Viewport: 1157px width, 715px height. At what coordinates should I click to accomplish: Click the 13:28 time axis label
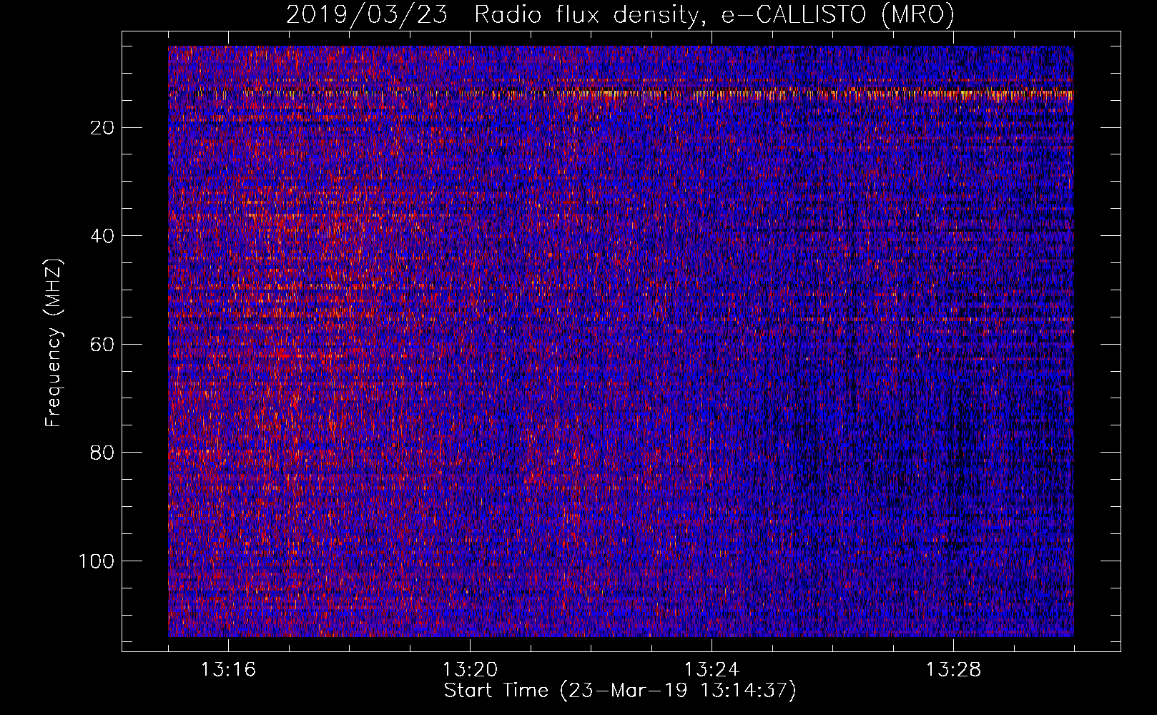pyautogui.click(x=953, y=670)
